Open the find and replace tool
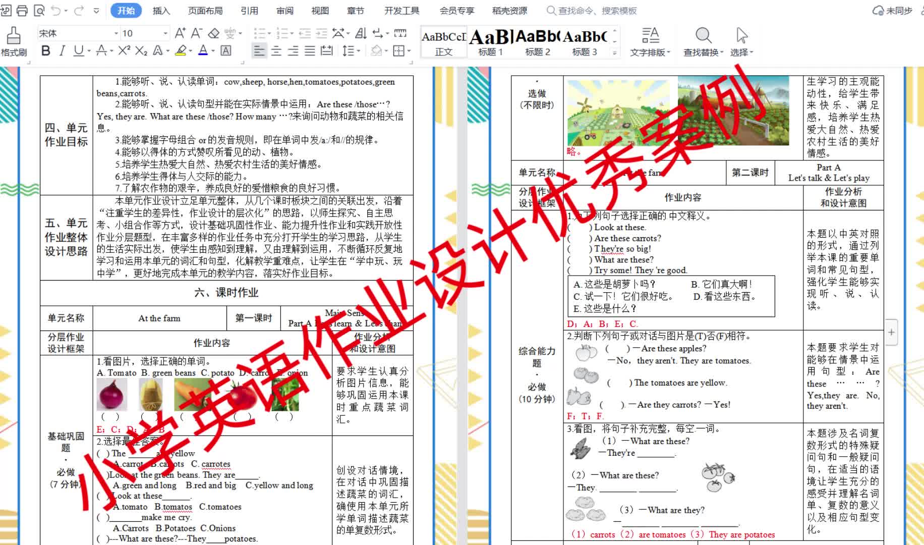Image resolution: width=924 pixels, height=545 pixels. tap(703, 41)
